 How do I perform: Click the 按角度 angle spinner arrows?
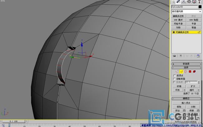click(199, 82)
